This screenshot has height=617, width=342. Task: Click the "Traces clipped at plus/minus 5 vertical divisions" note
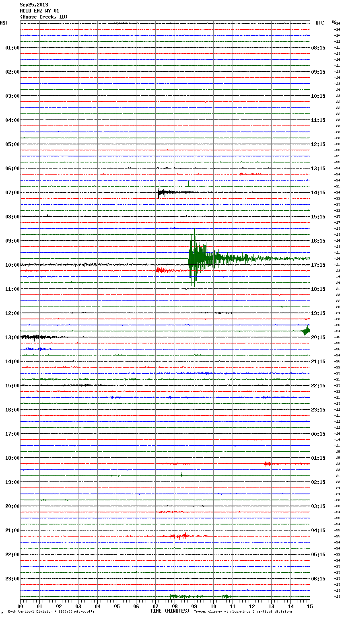click(243, 612)
